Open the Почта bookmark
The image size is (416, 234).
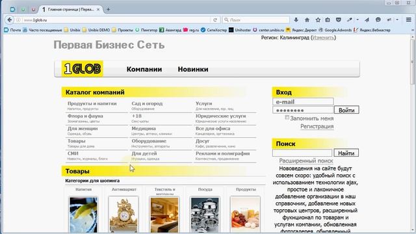click(12, 30)
